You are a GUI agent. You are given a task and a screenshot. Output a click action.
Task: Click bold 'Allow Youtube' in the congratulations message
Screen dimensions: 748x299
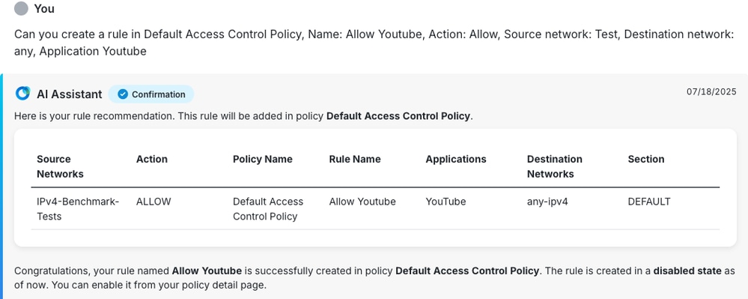[x=207, y=271]
